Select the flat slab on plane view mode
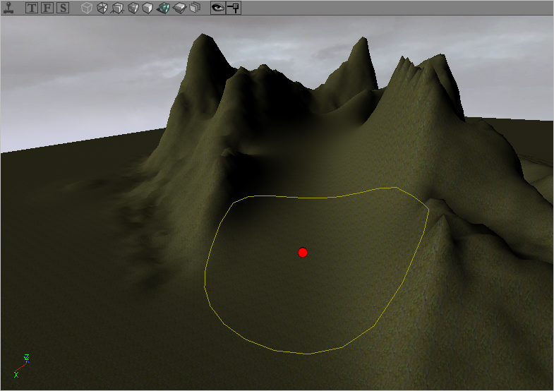The height and width of the screenshot is (391, 554). pos(179,8)
